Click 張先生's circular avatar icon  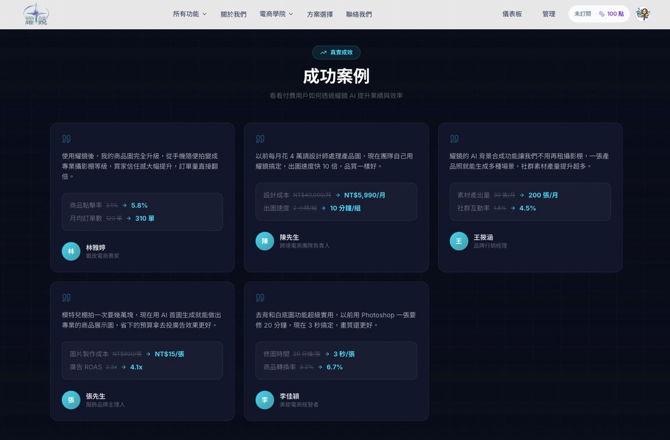click(x=71, y=400)
